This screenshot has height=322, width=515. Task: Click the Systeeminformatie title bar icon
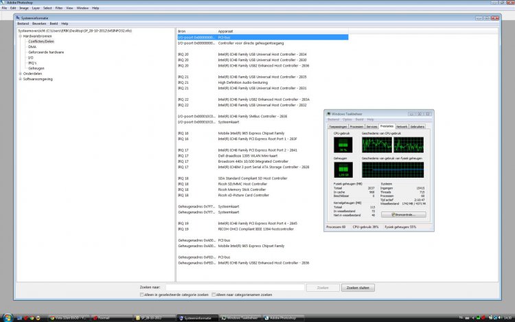coord(18,18)
